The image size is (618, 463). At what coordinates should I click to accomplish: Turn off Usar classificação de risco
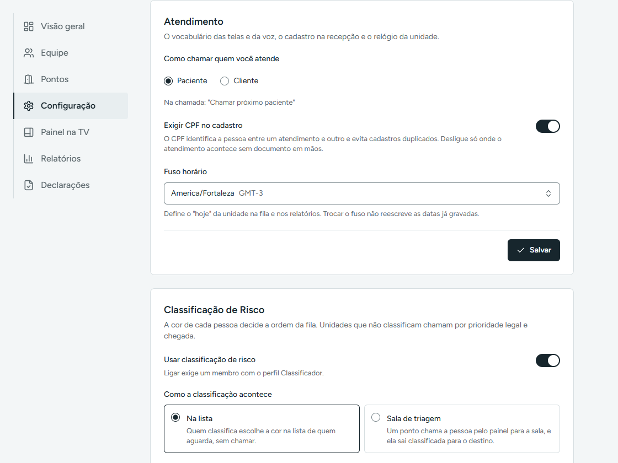point(547,360)
